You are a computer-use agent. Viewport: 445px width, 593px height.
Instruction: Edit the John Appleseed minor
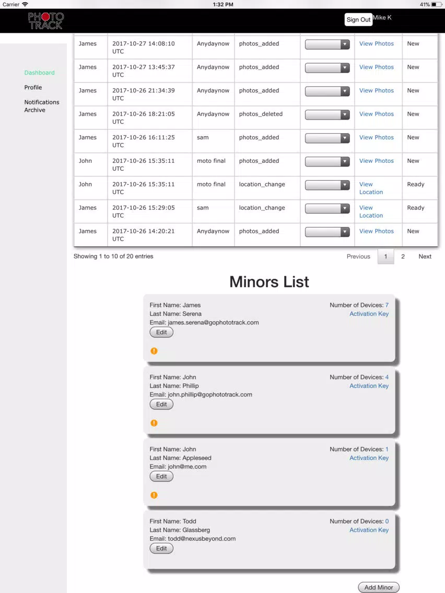(x=161, y=477)
